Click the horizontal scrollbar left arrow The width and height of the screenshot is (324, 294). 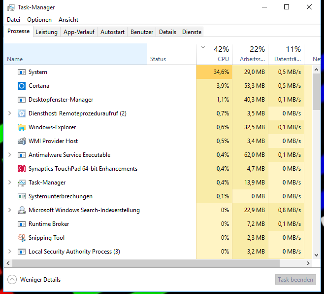coord(8,263)
